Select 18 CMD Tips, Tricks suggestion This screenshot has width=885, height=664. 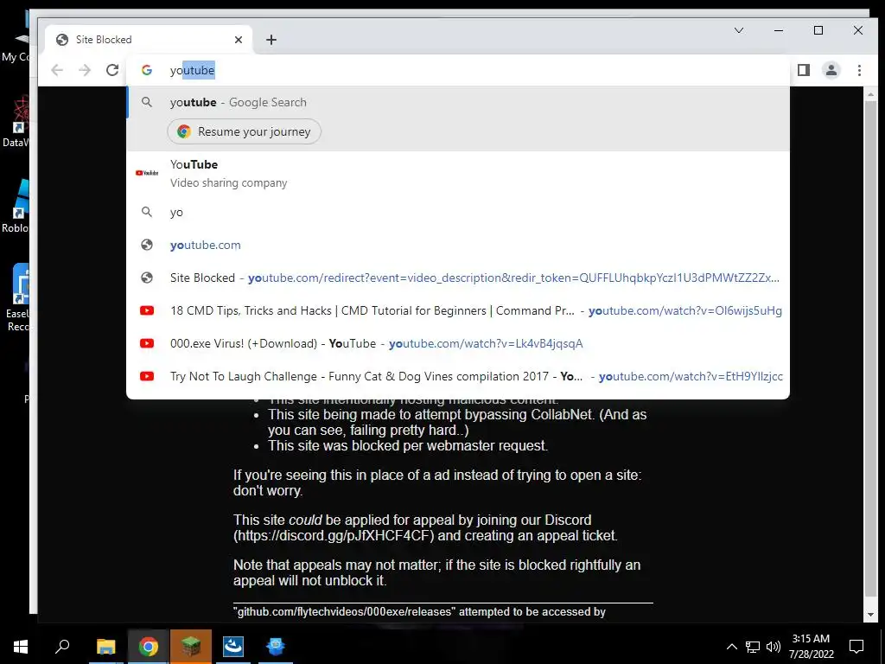coord(458,310)
